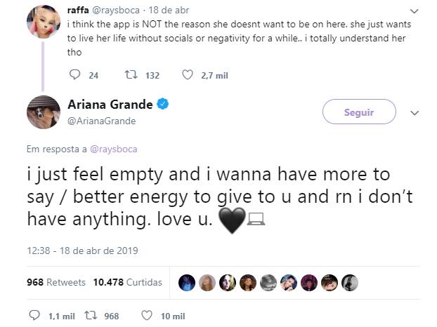Click the first liker avatar in the row

click(x=187, y=283)
